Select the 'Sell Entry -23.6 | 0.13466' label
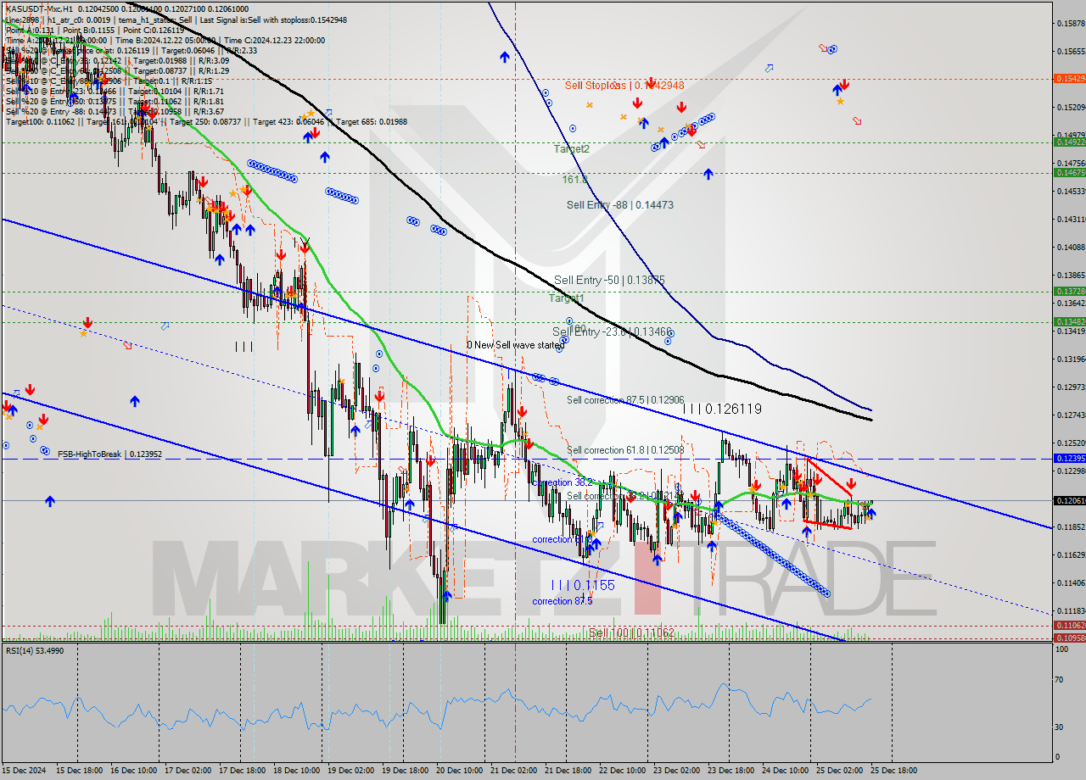1086x780 pixels. point(613,331)
